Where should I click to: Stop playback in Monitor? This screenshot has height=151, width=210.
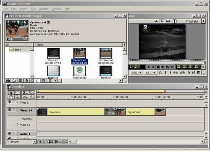point(158,67)
